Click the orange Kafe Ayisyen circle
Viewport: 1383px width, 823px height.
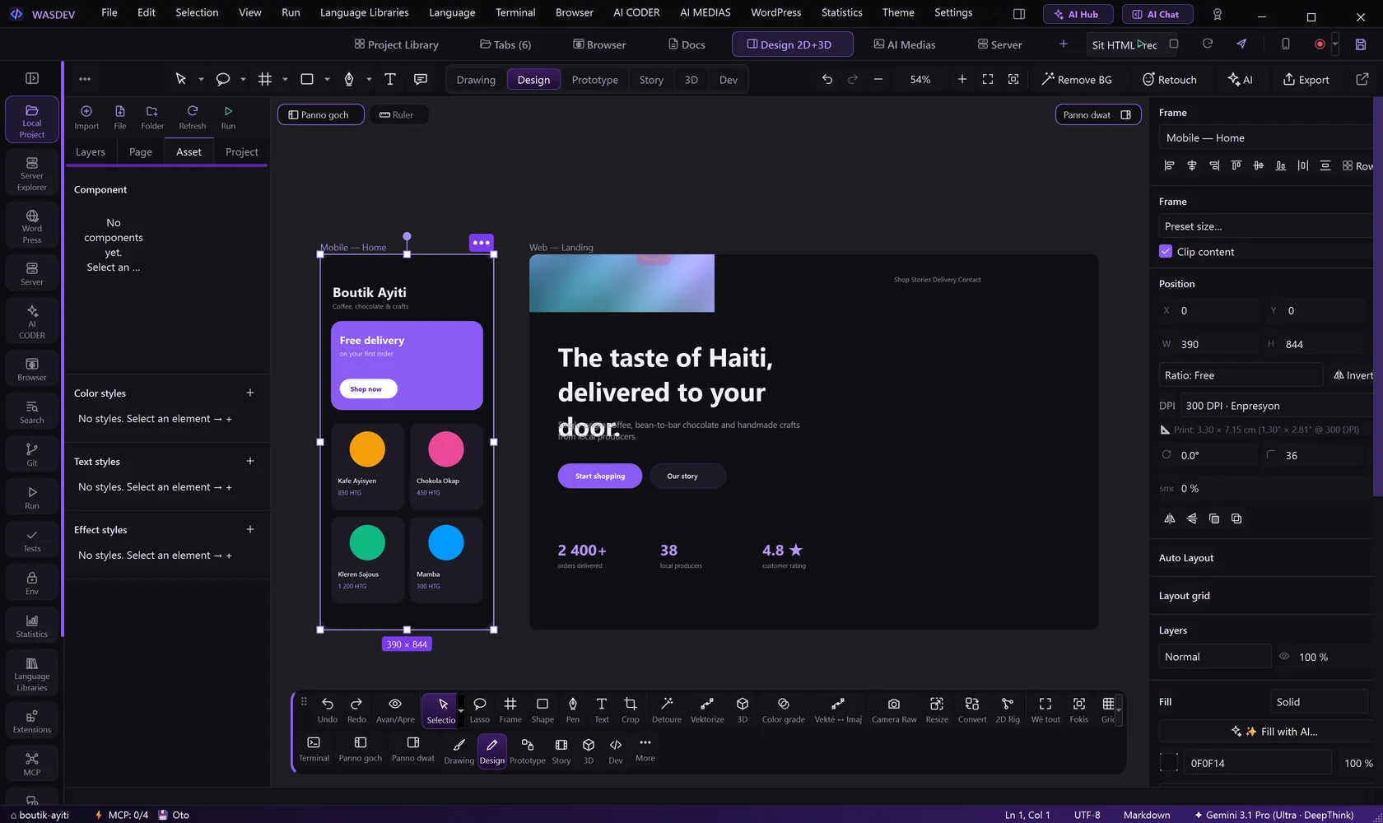pos(367,449)
